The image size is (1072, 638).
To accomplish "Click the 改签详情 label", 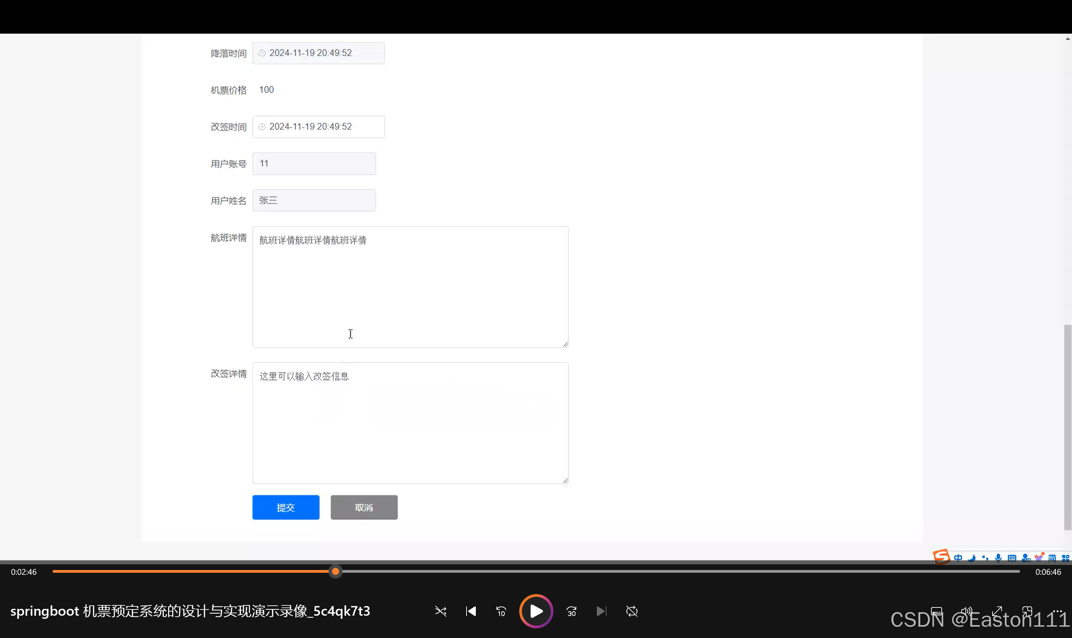I will click(x=229, y=374).
